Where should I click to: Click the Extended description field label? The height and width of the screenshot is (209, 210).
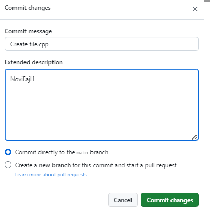[34, 62]
